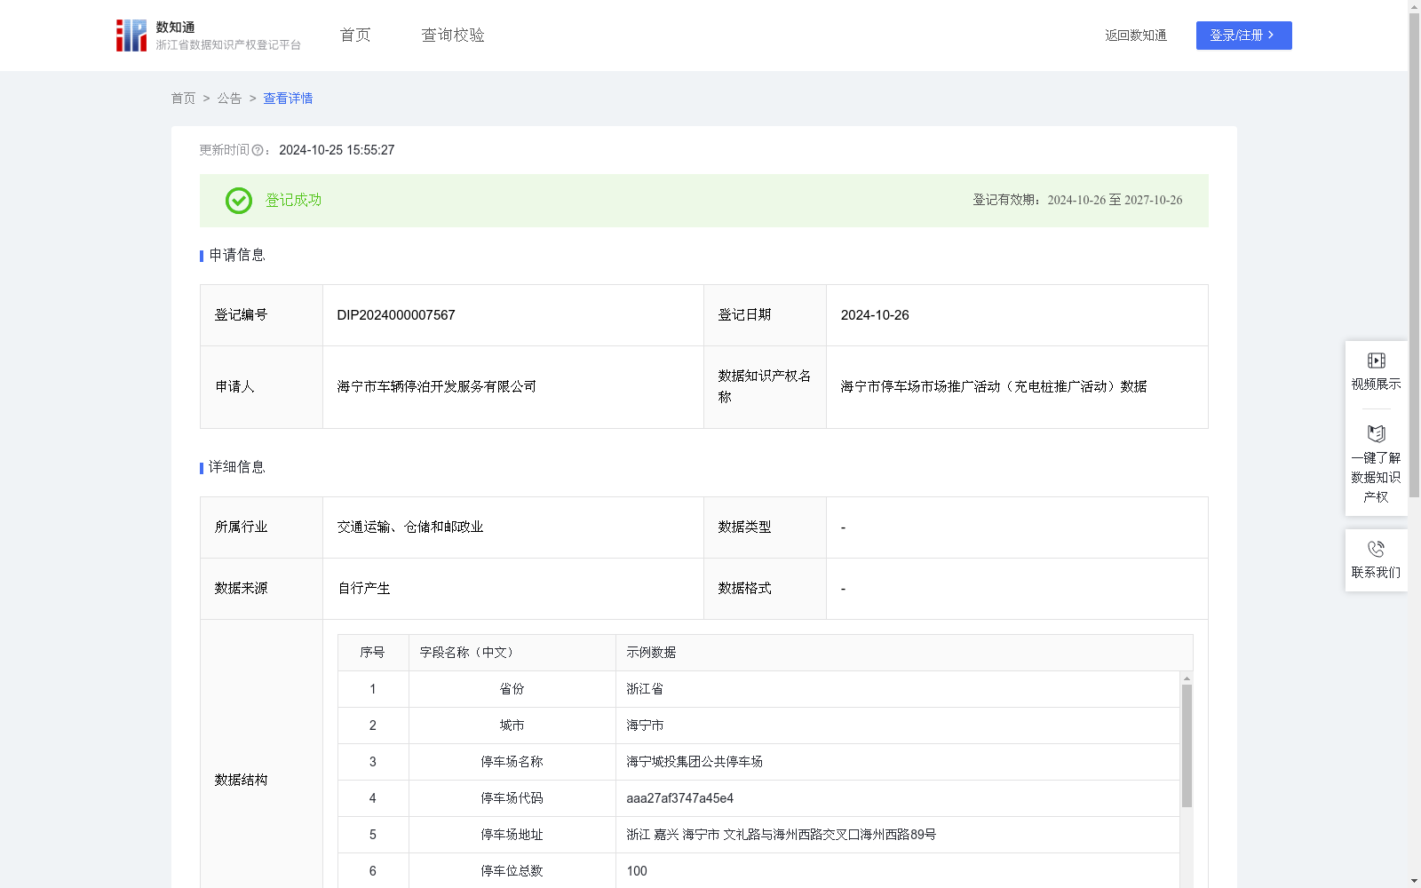The height and width of the screenshot is (888, 1421).
Task: Open the 视频展示 video icon
Action: click(1376, 361)
